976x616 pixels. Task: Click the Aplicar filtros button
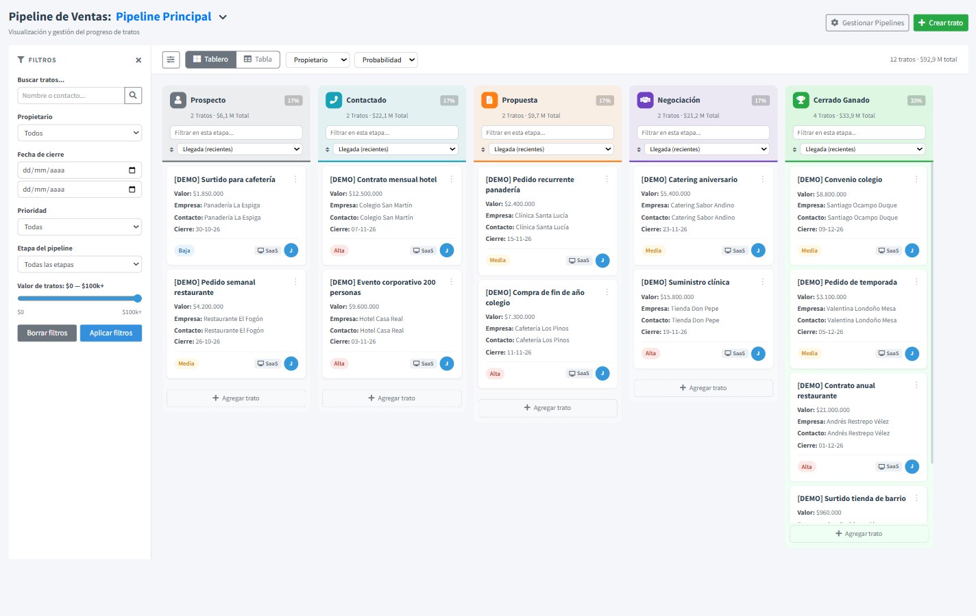[x=111, y=333]
